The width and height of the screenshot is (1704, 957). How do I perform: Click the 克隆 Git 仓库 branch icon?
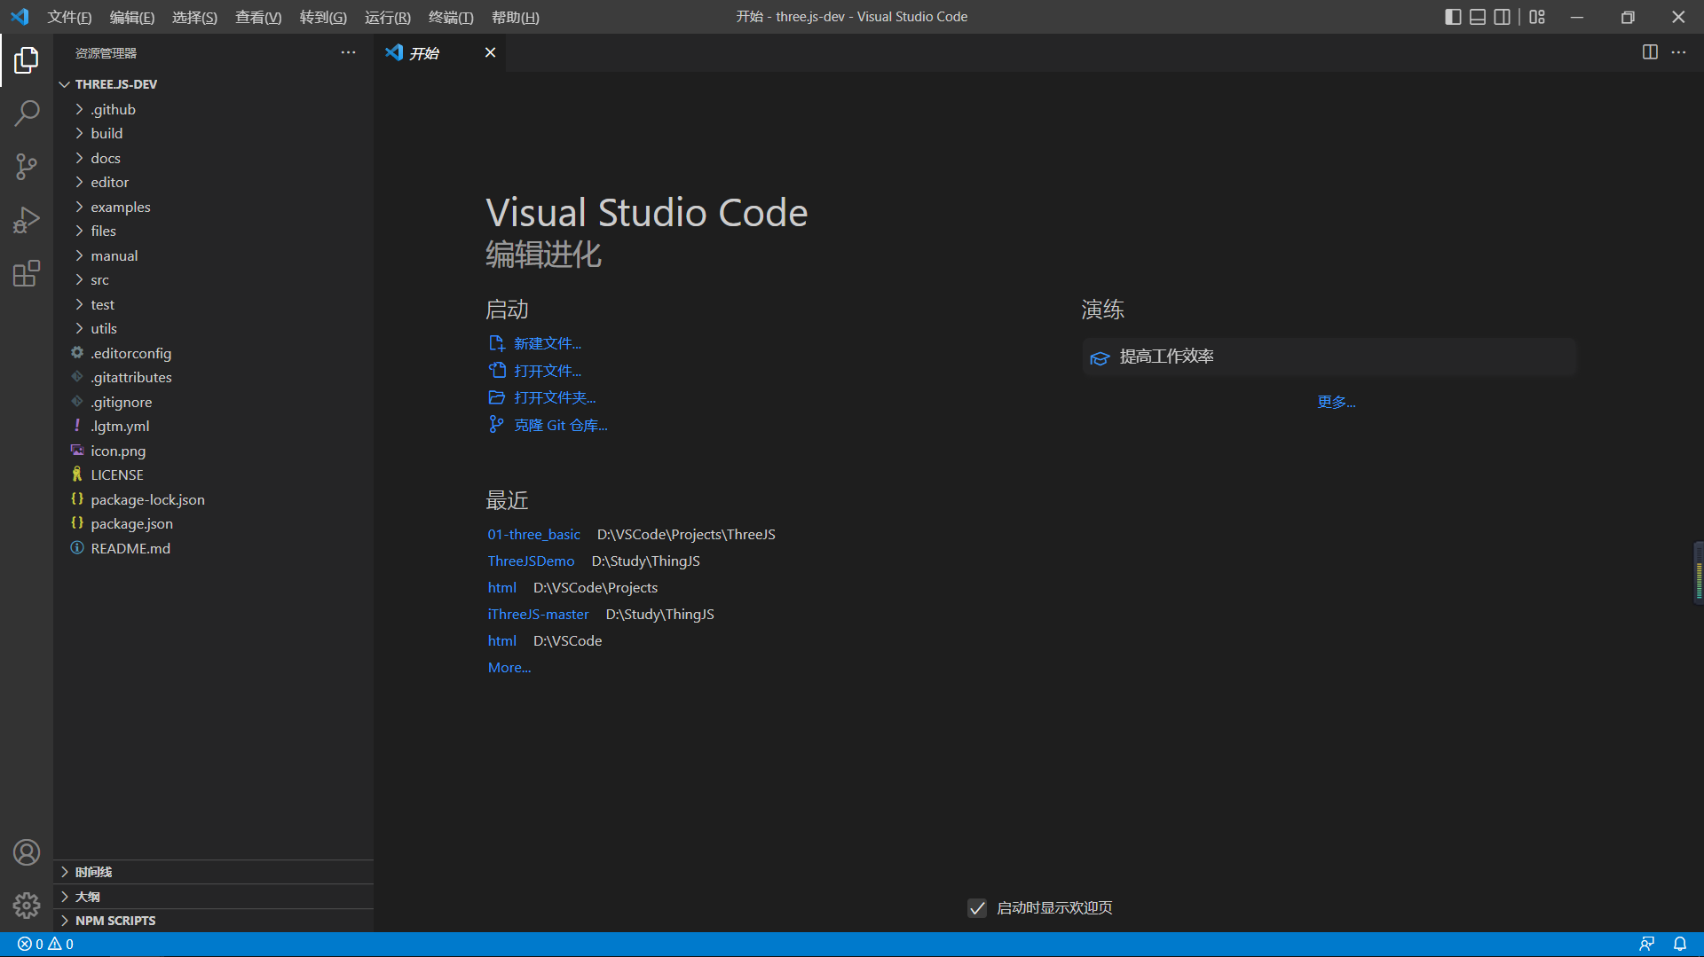point(496,425)
